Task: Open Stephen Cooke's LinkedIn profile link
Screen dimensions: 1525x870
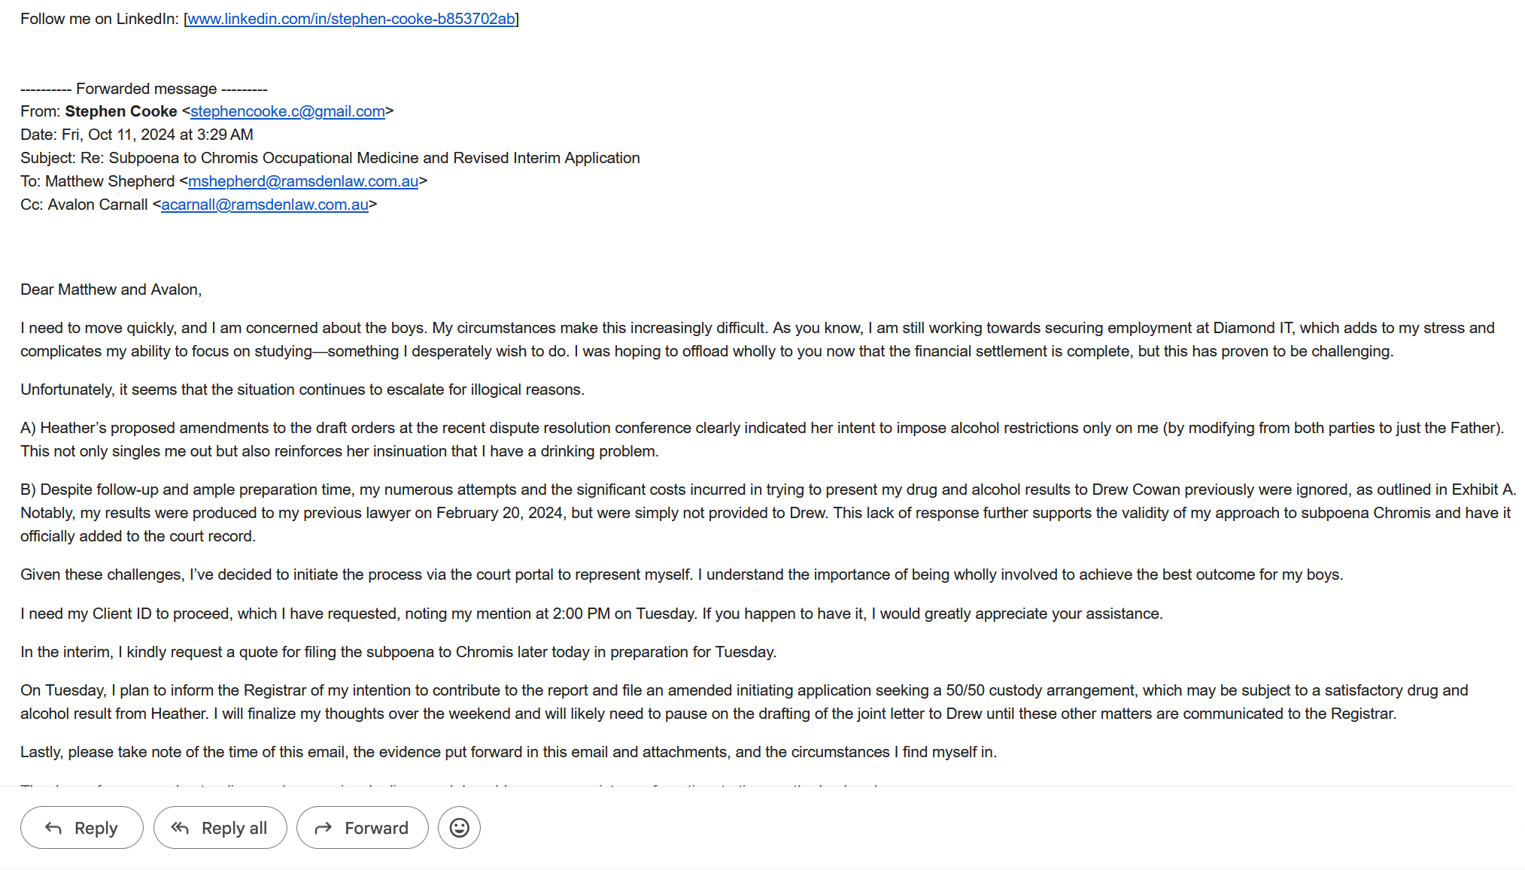Action: tap(351, 19)
